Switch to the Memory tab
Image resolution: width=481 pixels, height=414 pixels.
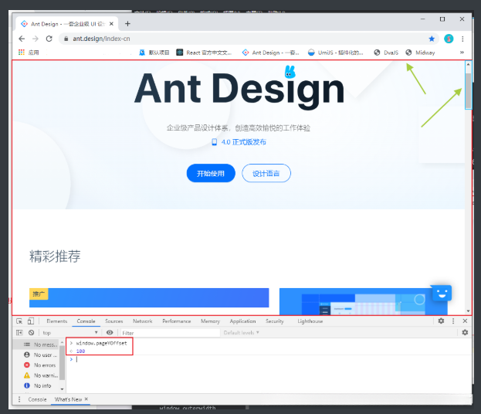coord(211,321)
